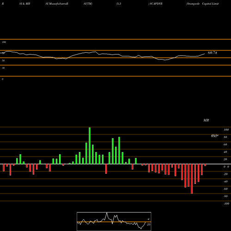Click the RSI value 60.74 label

tap(212, 53)
